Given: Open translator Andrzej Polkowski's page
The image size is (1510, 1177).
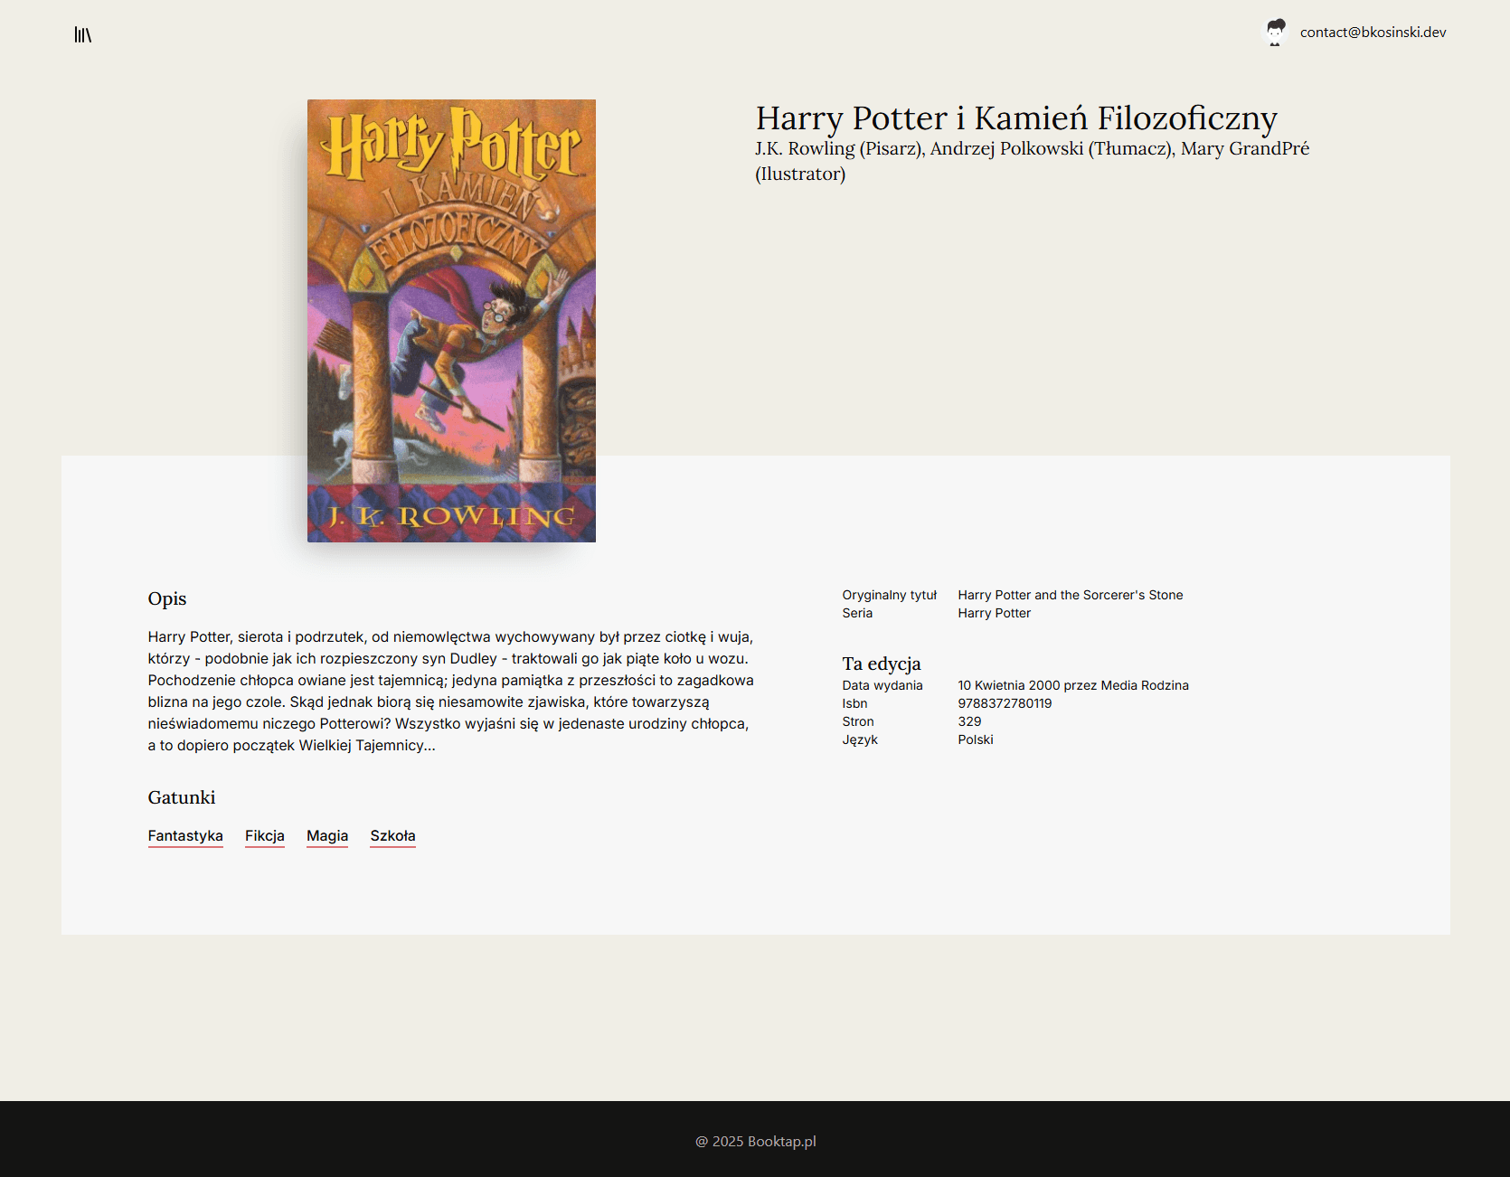Looking at the screenshot, I should [1005, 148].
